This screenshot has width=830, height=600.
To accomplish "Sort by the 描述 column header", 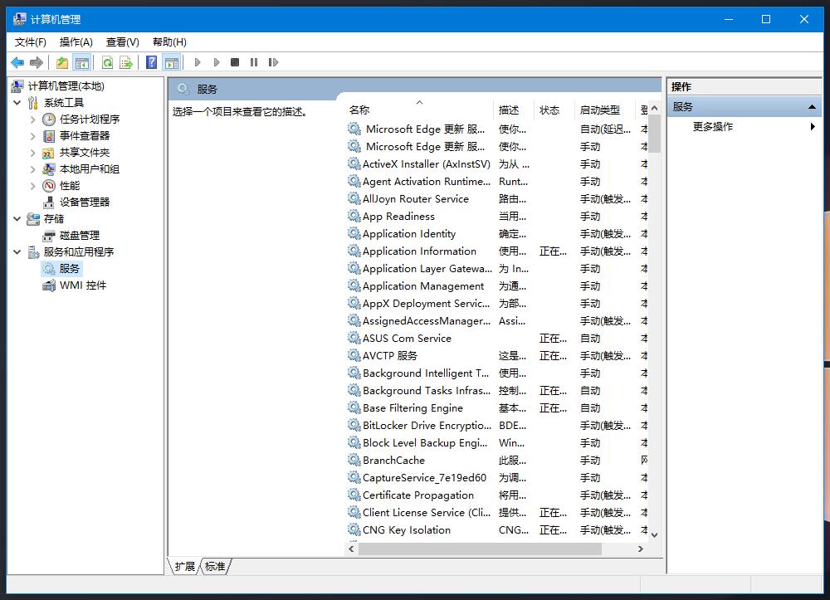I will pyautogui.click(x=512, y=110).
